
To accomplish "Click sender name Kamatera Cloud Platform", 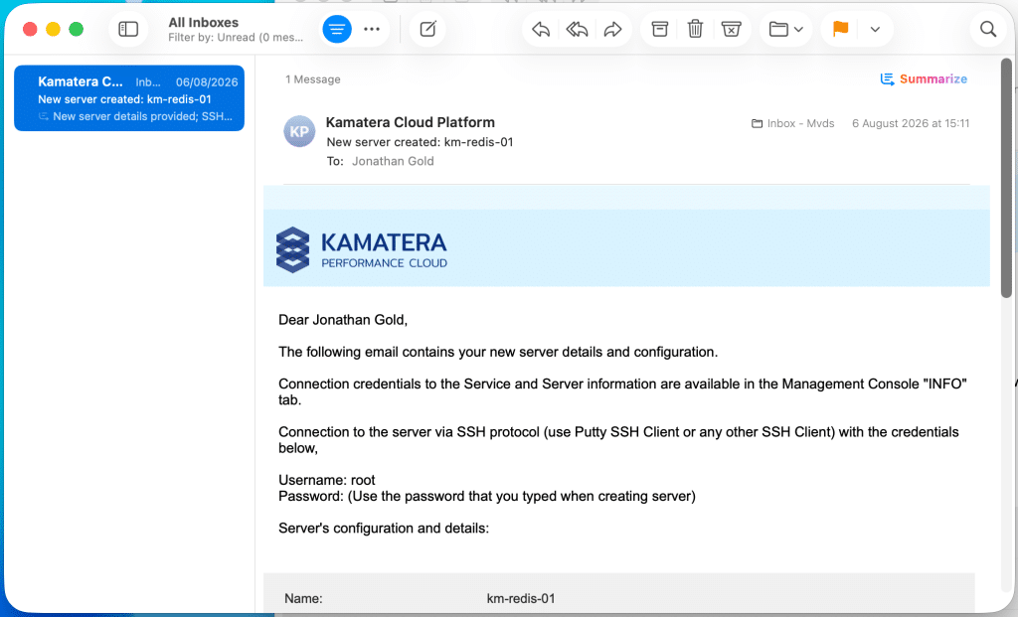I will click(x=411, y=122).
